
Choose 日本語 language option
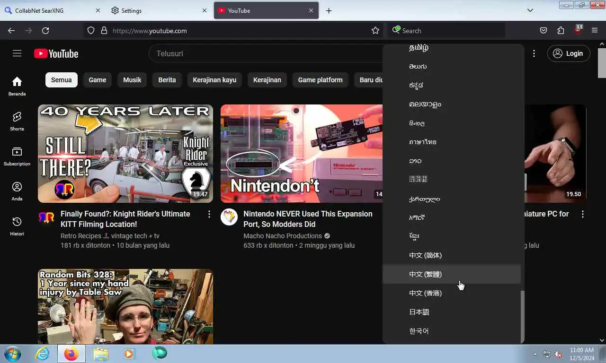[452, 312]
